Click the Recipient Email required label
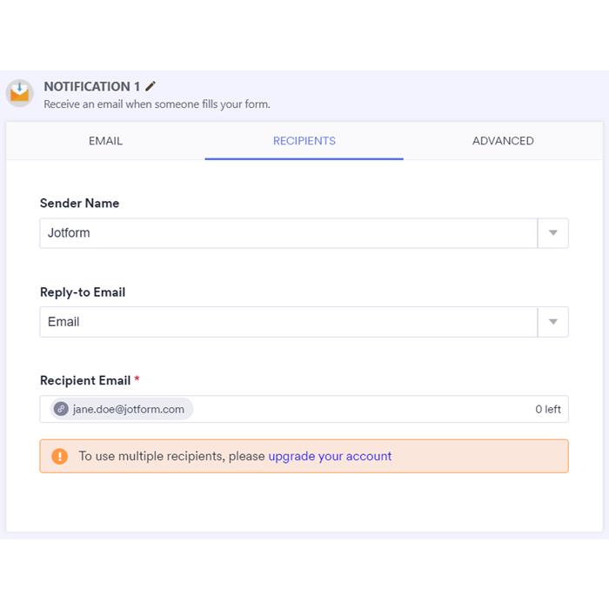This screenshot has height=609, width=609. 85,380
